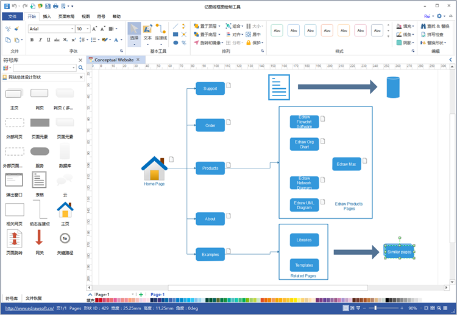Open 线条 line style dropdown
The image size is (457, 315).
click(405, 34)
